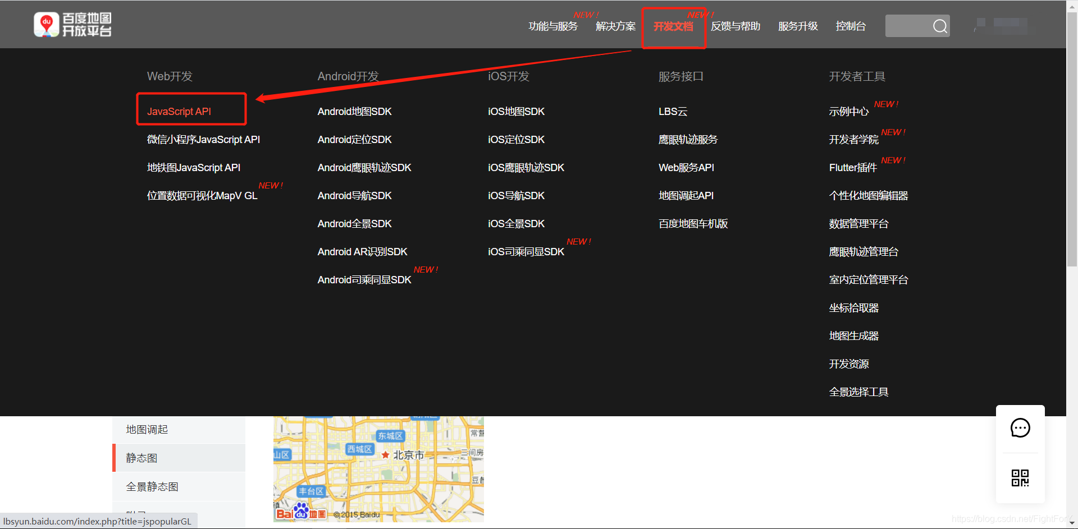Open Android全景SDK link
This screenshot has width=1078, height=529.
[355, 224]
